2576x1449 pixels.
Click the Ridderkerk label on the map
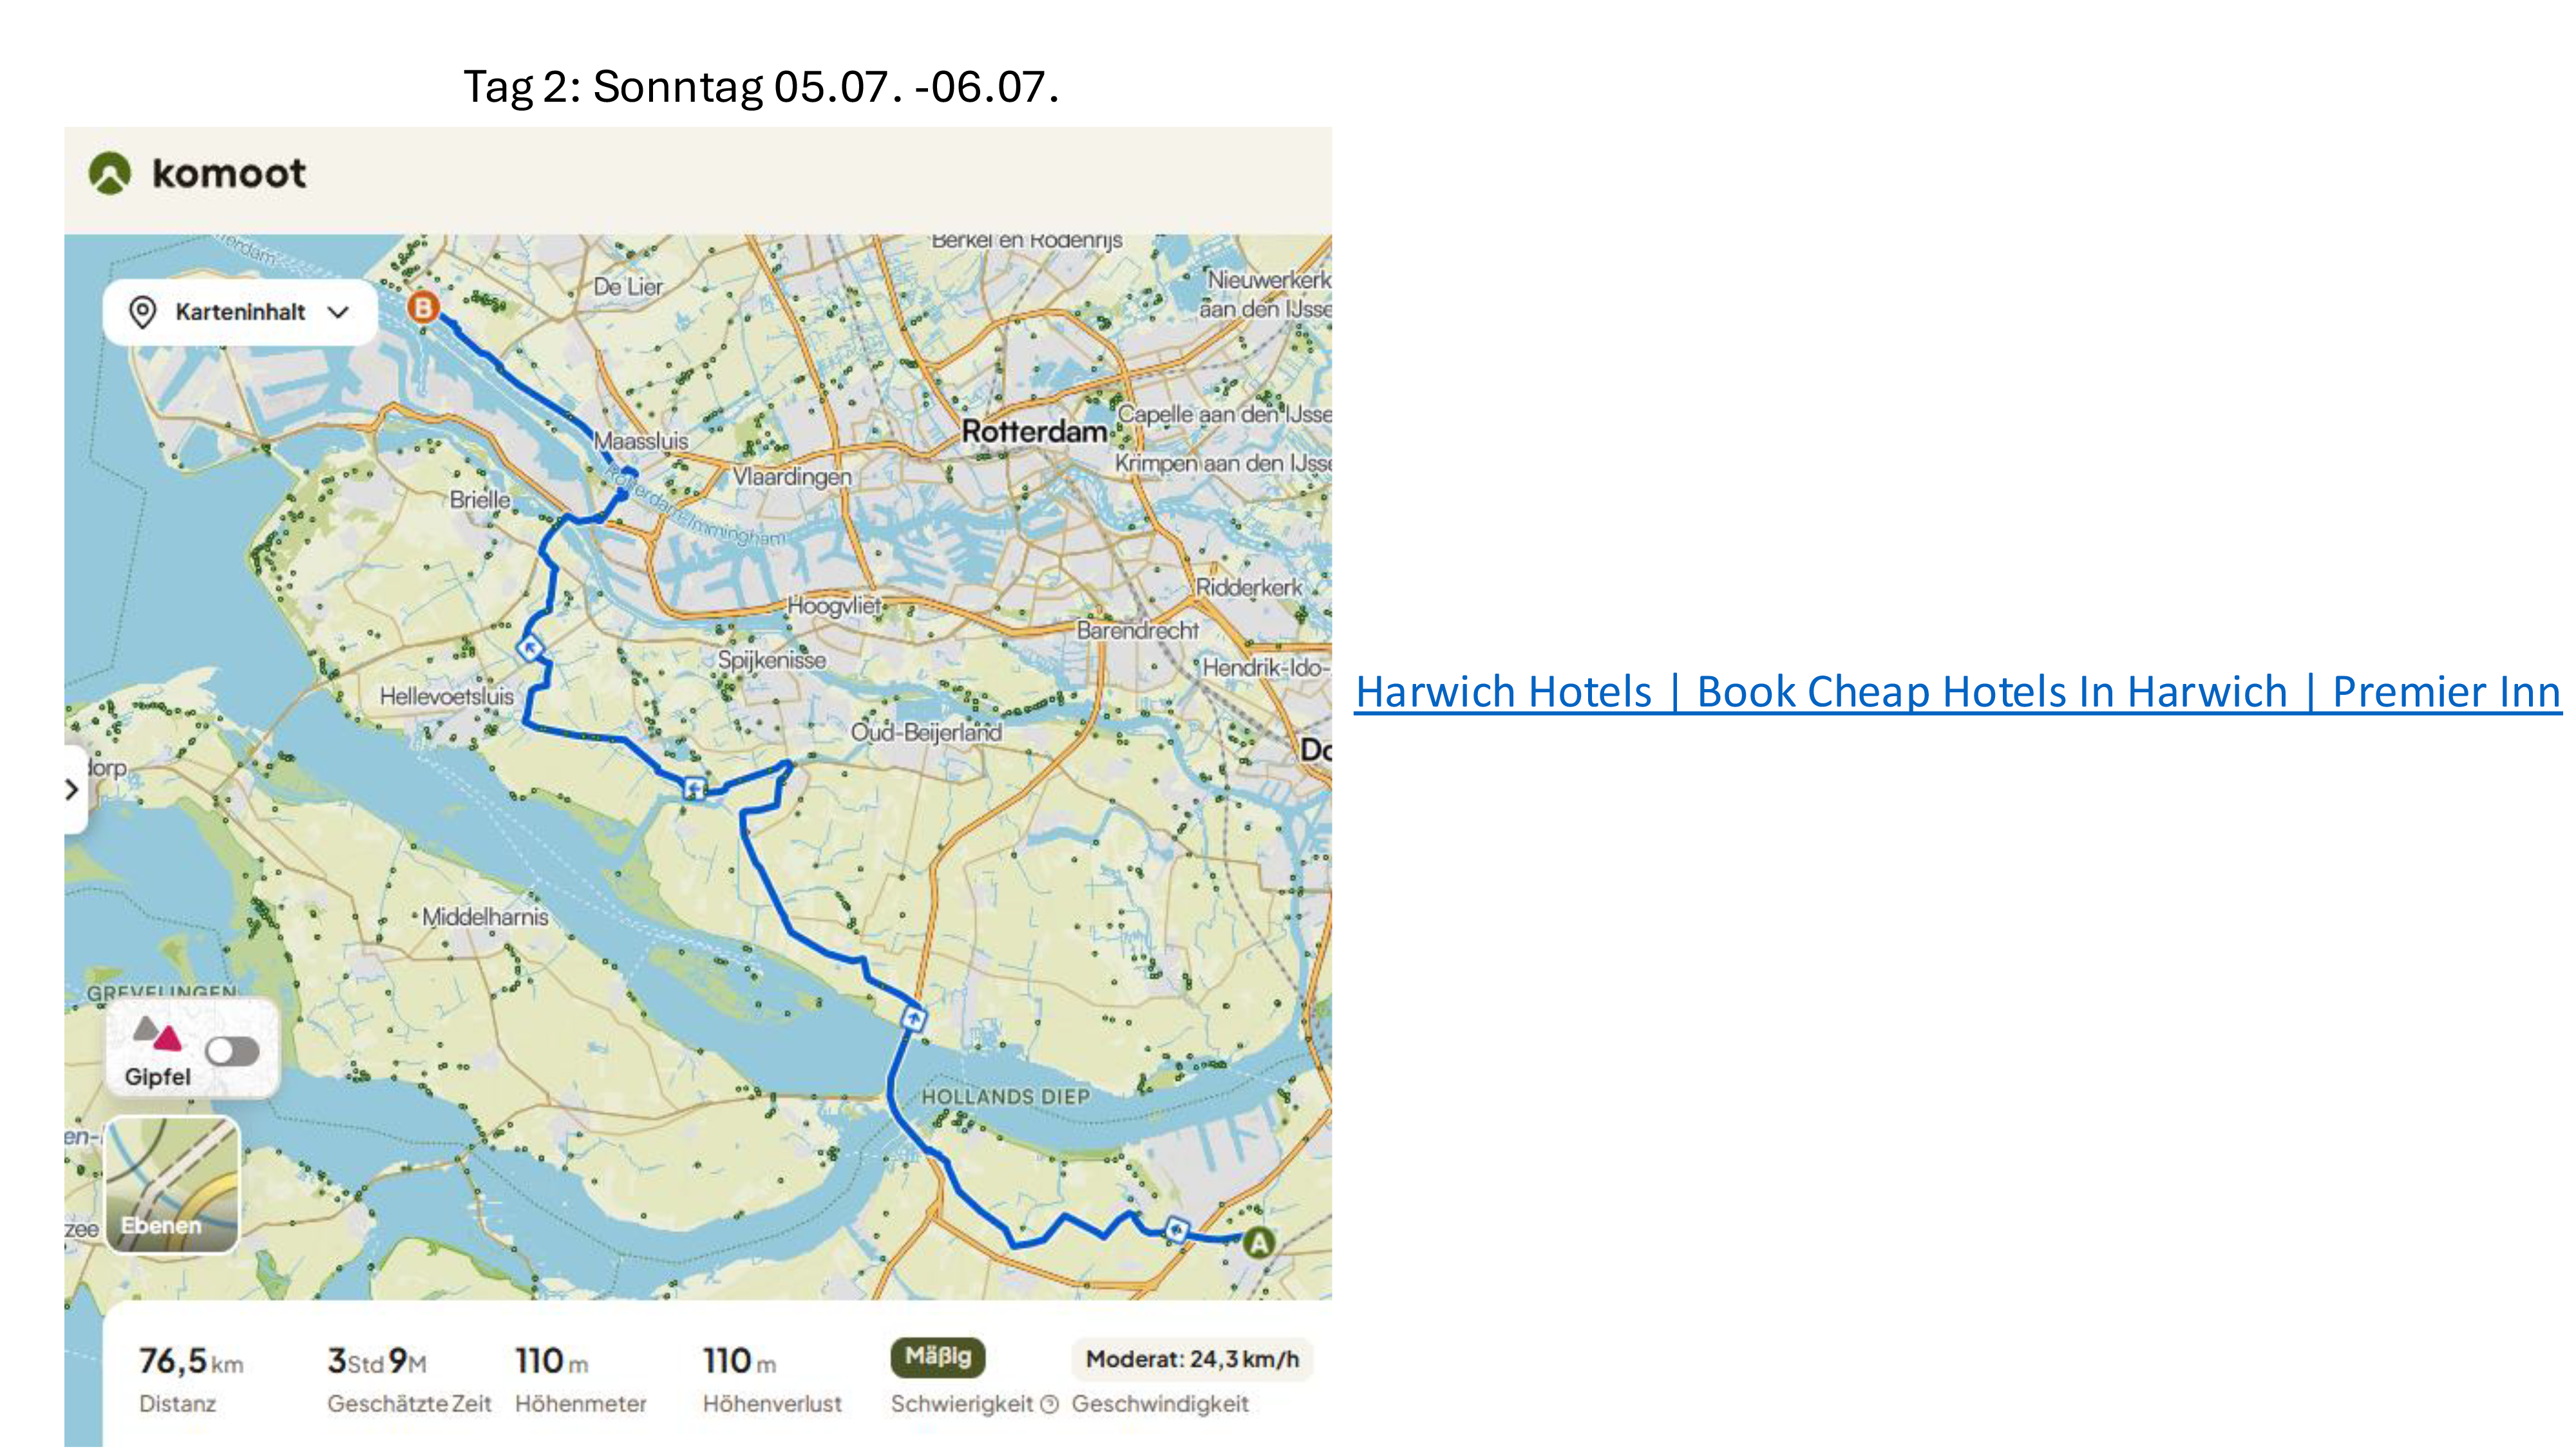tap(1249, 588)
